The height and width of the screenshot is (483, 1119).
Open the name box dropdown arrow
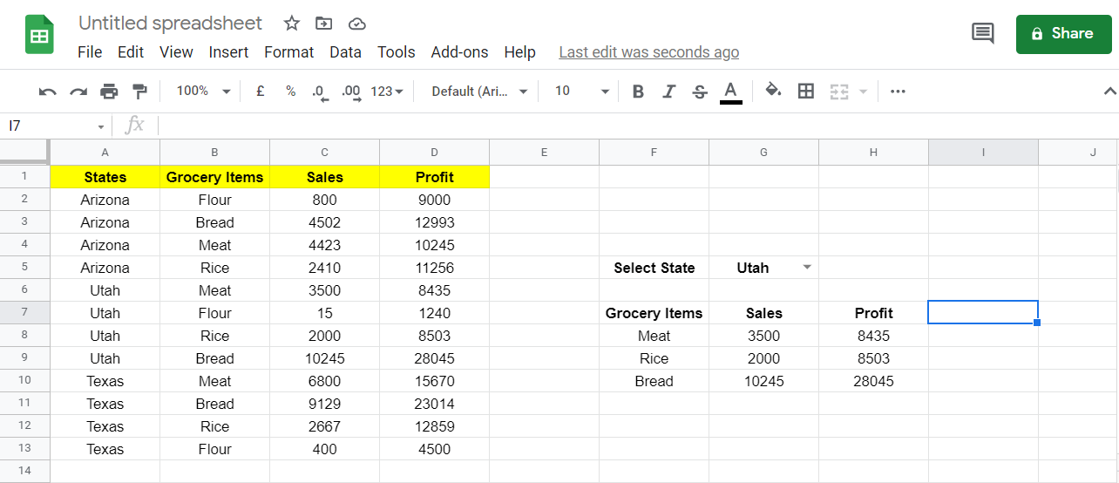[x=101, y=126]
